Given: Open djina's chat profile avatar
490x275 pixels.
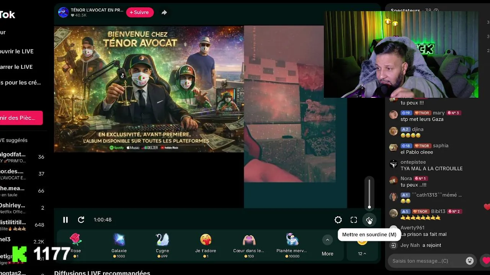Looking at the screenshot, I should click(394, 131).
